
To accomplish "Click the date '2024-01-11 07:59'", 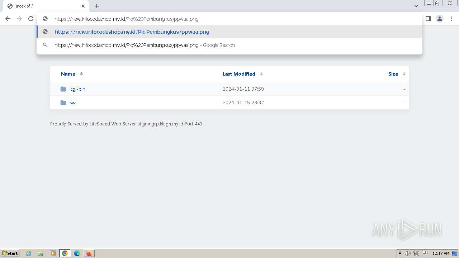I will (243, 89).
